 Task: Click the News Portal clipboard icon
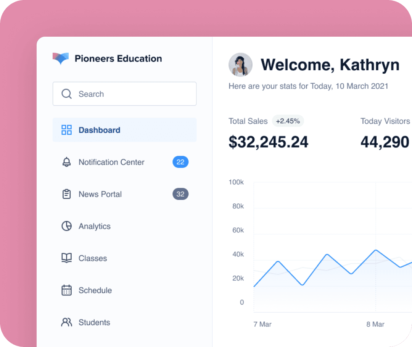pos(66,194)
